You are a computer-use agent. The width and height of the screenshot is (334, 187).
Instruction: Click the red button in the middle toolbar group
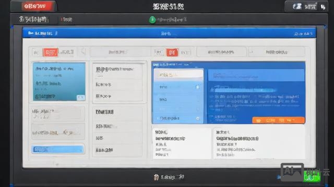pos(172,52)
